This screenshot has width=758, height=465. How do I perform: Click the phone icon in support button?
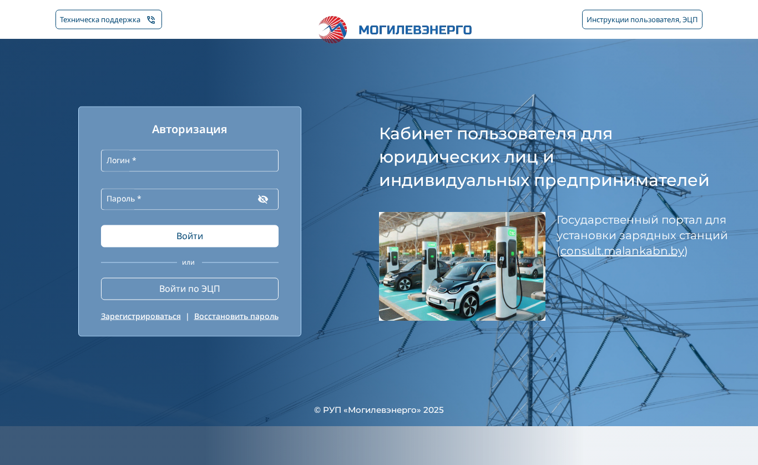[151, 20]
